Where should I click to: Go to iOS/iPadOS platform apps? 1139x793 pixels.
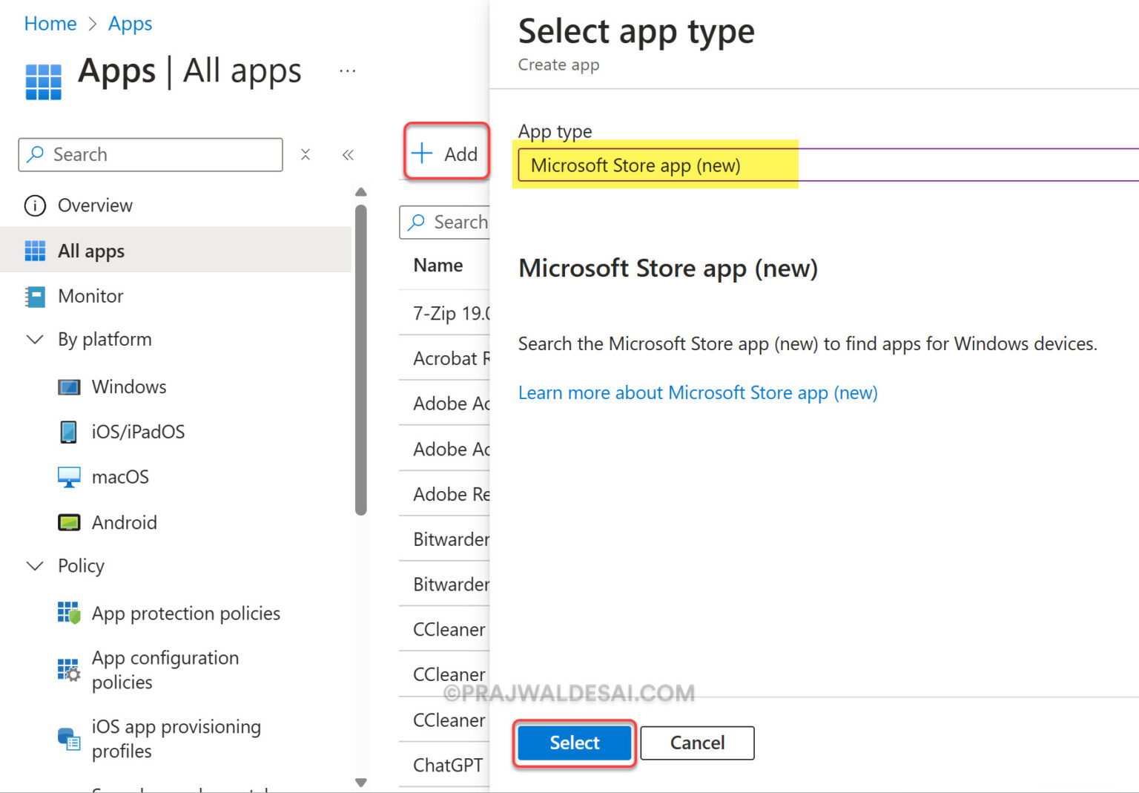pyautogui.click(x=138, y=432)
